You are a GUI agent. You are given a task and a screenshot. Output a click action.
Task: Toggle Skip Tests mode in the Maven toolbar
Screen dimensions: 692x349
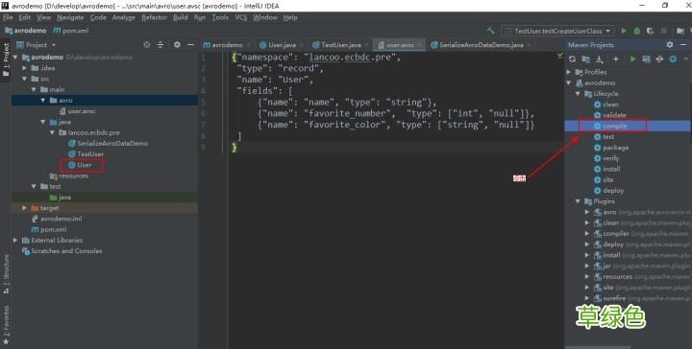pos(673,59)
